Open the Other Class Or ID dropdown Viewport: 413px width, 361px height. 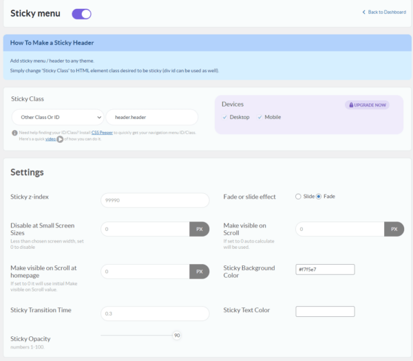point(58,117)
